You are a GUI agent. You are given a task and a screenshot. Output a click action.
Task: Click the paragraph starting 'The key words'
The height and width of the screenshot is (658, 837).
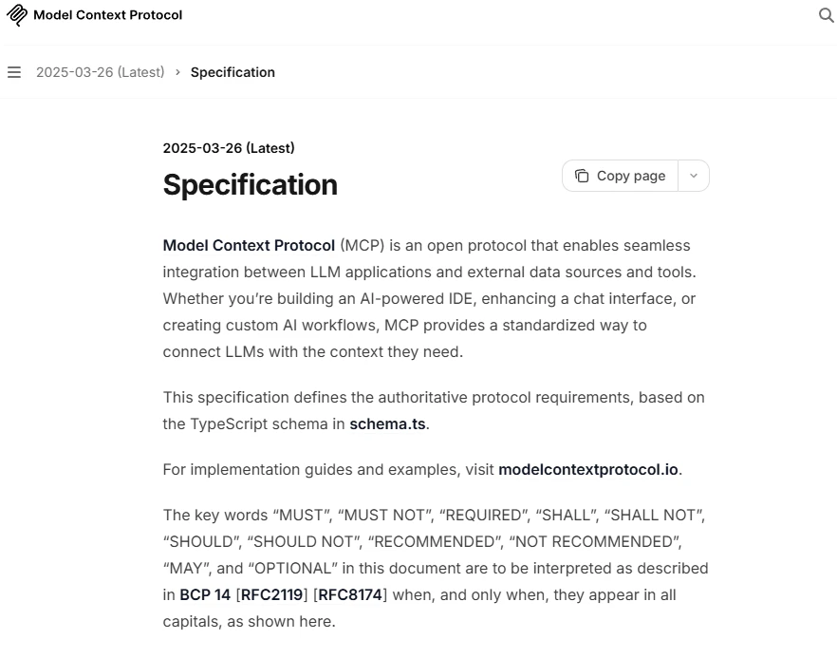436,568
